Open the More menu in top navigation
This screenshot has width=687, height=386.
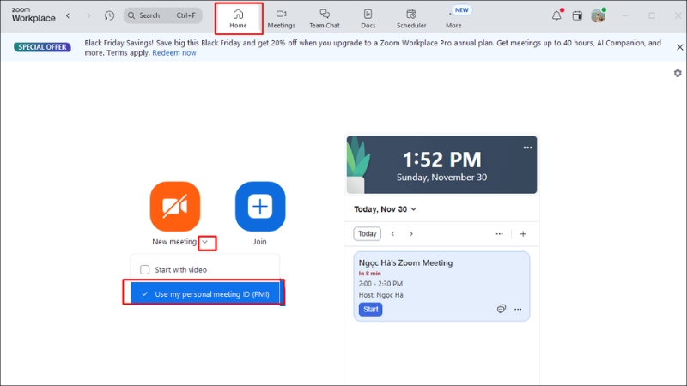tap(453, 18)
